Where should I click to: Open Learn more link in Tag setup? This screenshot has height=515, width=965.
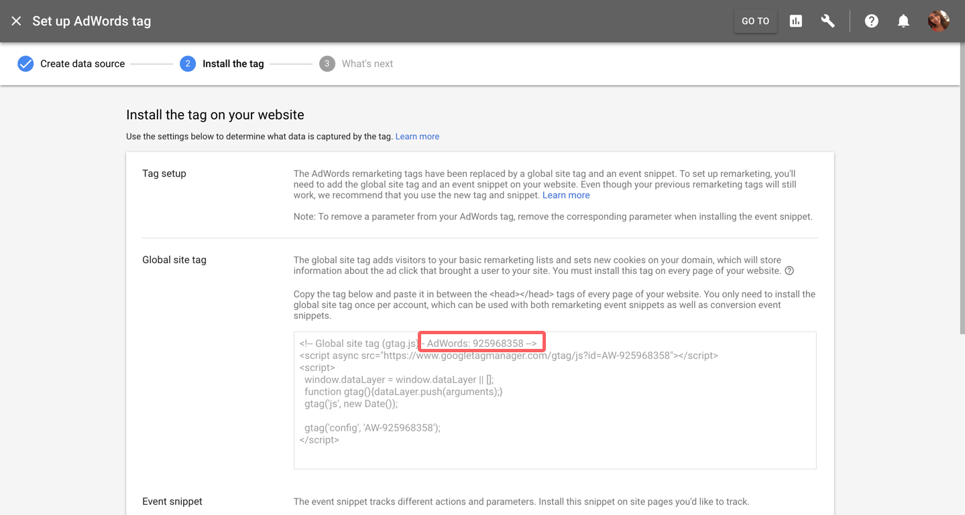tap(566, 196)
